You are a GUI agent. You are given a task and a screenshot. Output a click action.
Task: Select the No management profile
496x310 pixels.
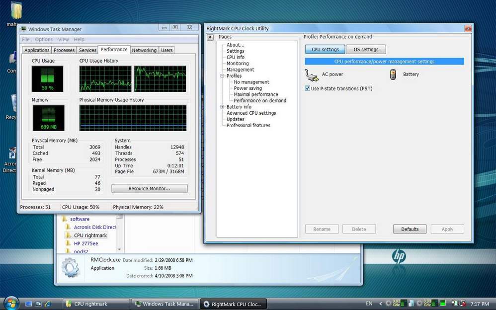click(251, 82)
